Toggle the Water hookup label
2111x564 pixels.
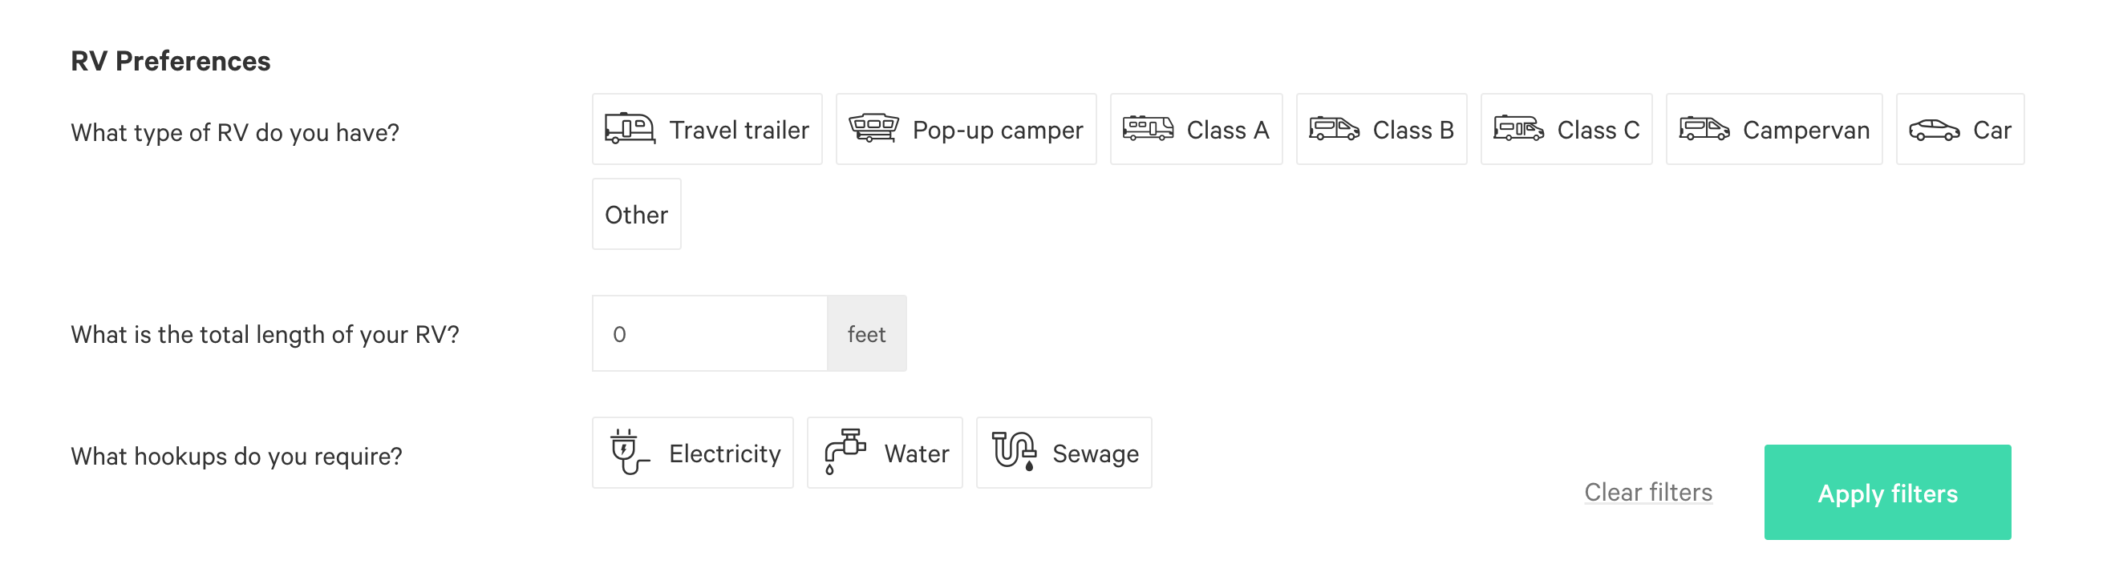916,453
